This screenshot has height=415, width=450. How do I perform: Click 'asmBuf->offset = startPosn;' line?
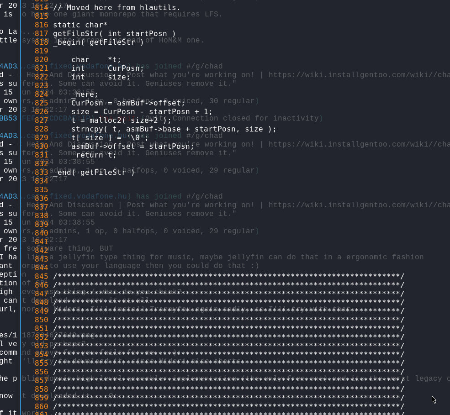tap(132, 146)
